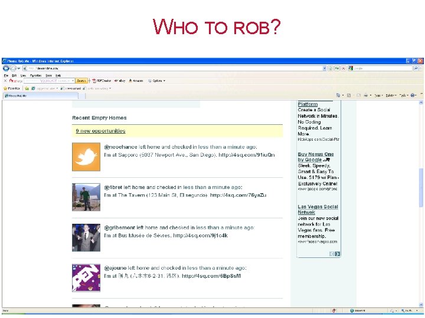The height and width of the screenshot is (318, 425).
Task: Click the Buy Nexus One by Google ad
Action: coord(315,157)
